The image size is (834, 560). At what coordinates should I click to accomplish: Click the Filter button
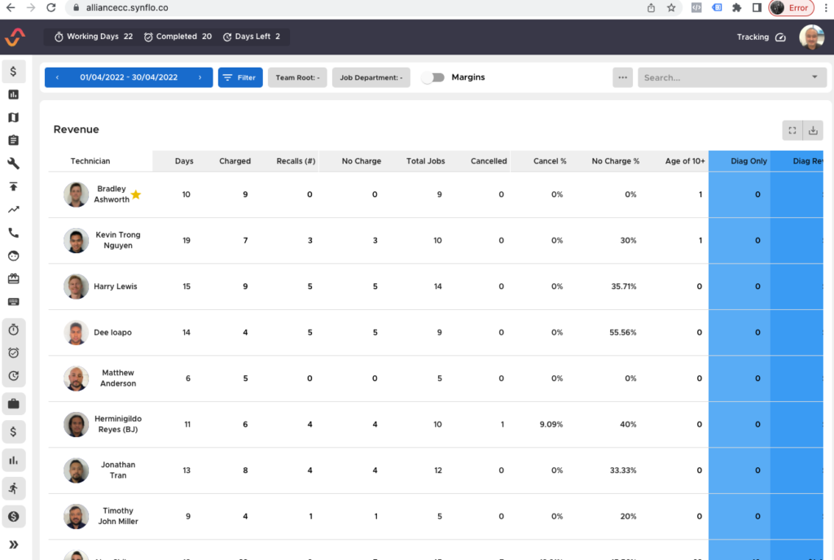pos(240,78)
